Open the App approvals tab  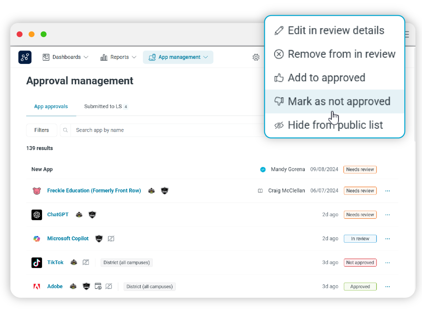click(x=51, y=107)
